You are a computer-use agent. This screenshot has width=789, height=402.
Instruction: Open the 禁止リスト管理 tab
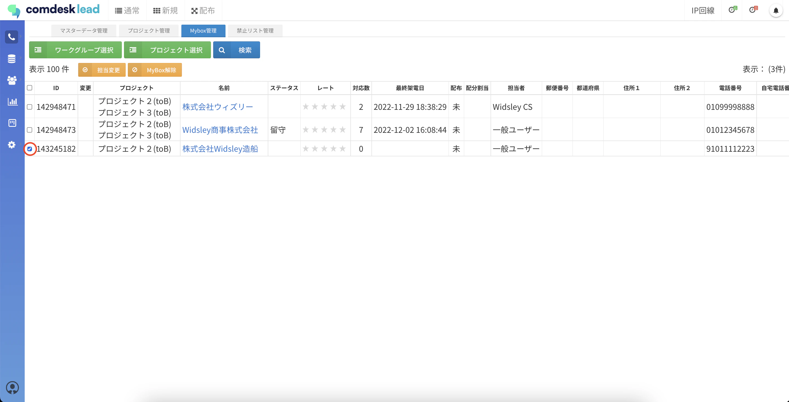coord(255,31)
